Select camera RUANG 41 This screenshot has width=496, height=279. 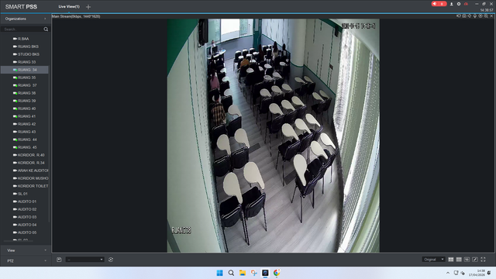[x=26, y=116]
